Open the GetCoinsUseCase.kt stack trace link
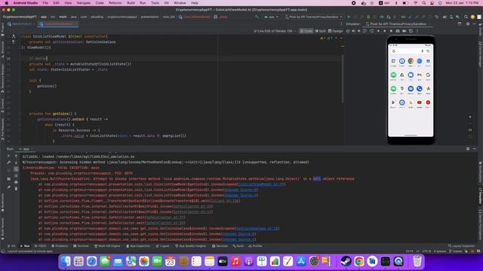 257,229
